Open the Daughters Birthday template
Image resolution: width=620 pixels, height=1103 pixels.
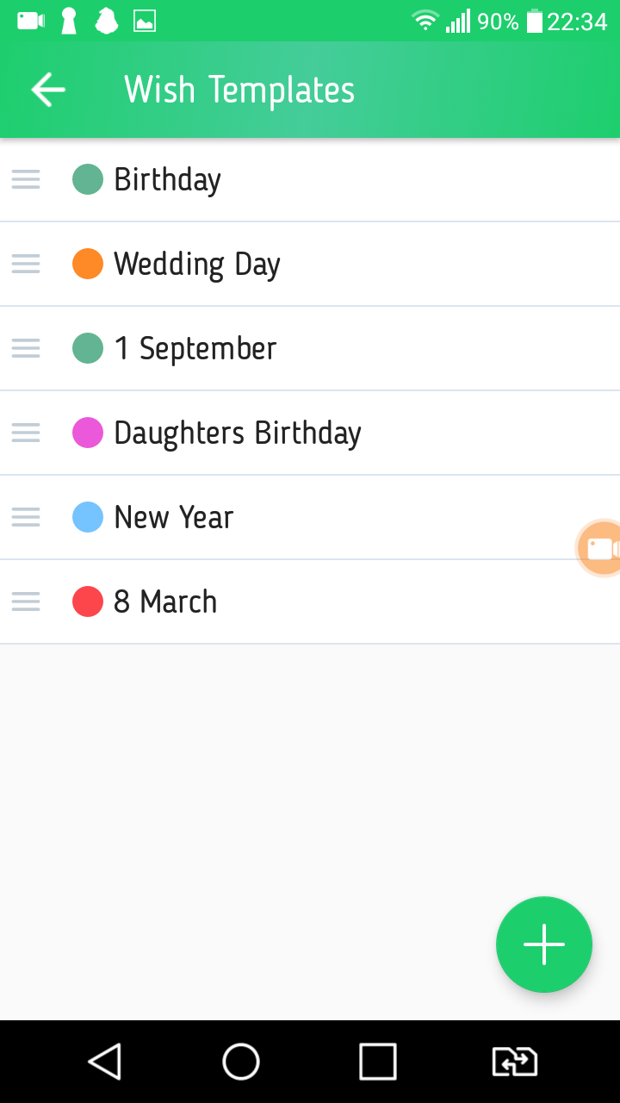[x=238, y=433]
